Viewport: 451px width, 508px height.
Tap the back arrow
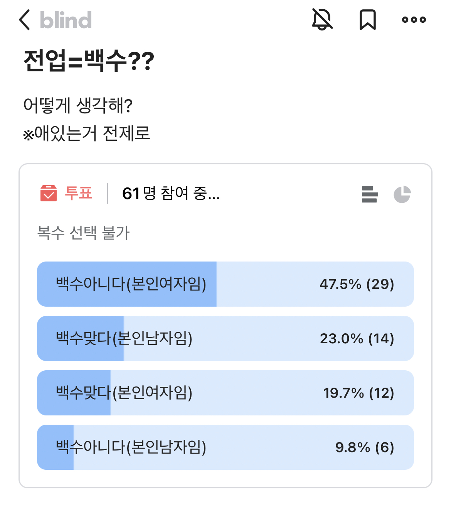[25, 20]
